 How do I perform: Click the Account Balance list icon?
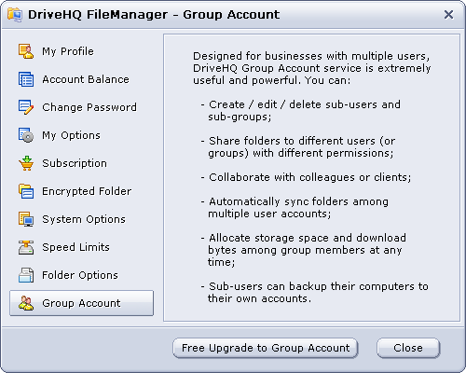[26, 79]
